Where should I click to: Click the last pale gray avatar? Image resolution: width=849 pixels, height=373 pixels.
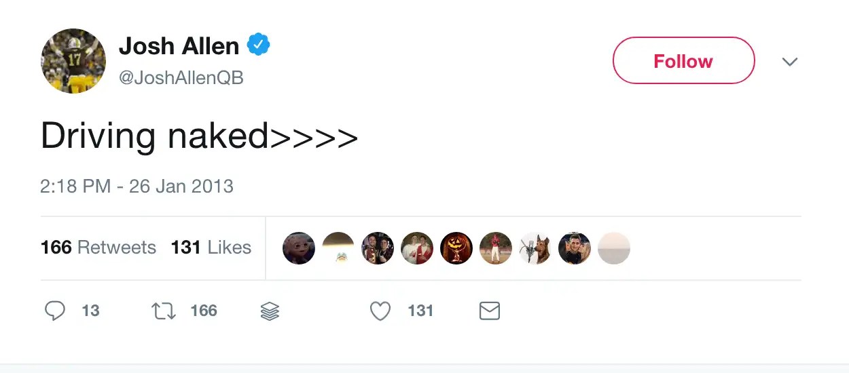click(614, 248)
